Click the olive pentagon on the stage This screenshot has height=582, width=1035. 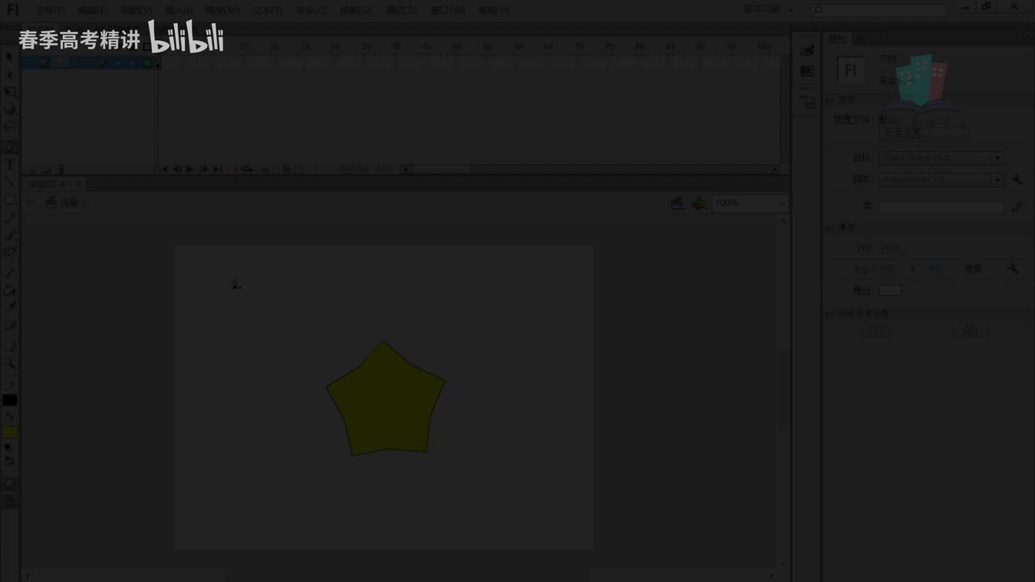pyautogui.click(x=386, y=402)
